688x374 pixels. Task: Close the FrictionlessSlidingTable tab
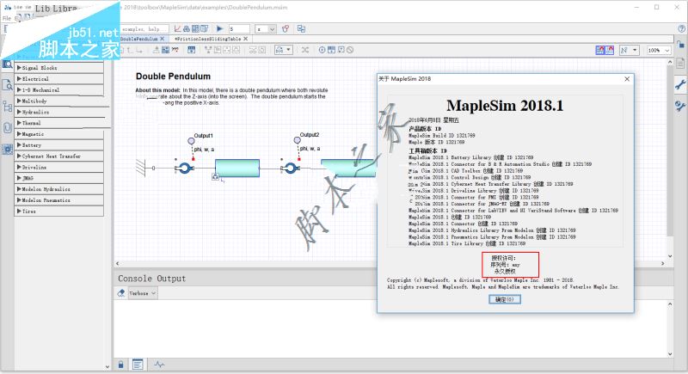(246, 39)
